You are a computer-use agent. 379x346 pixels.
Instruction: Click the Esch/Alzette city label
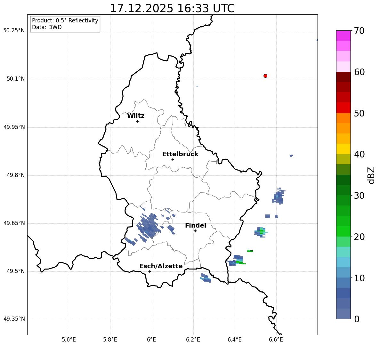point(161,266)
